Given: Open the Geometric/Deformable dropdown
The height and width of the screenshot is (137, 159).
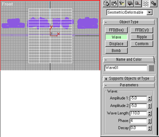Looking at the screenshot, I should (150, 12).
